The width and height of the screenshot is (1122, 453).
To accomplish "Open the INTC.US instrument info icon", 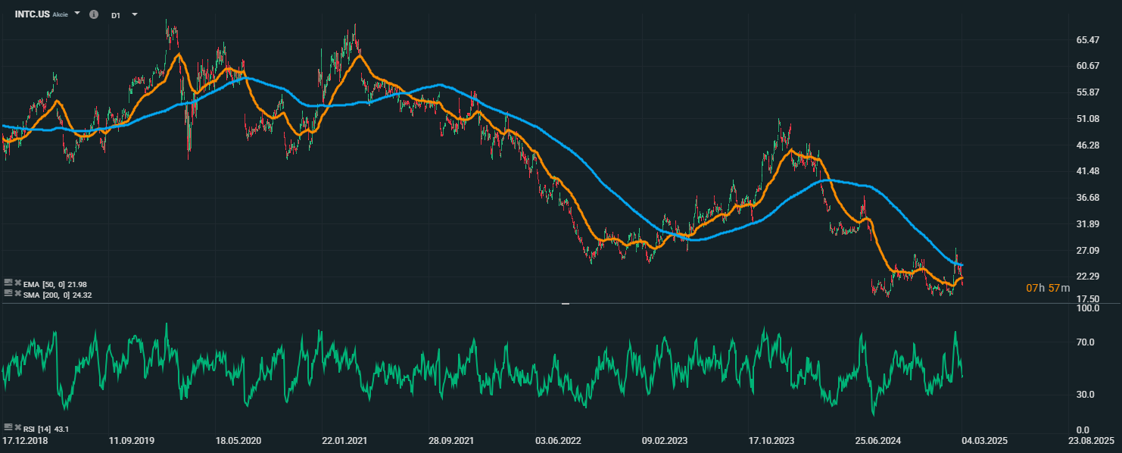I will [94, 14].
